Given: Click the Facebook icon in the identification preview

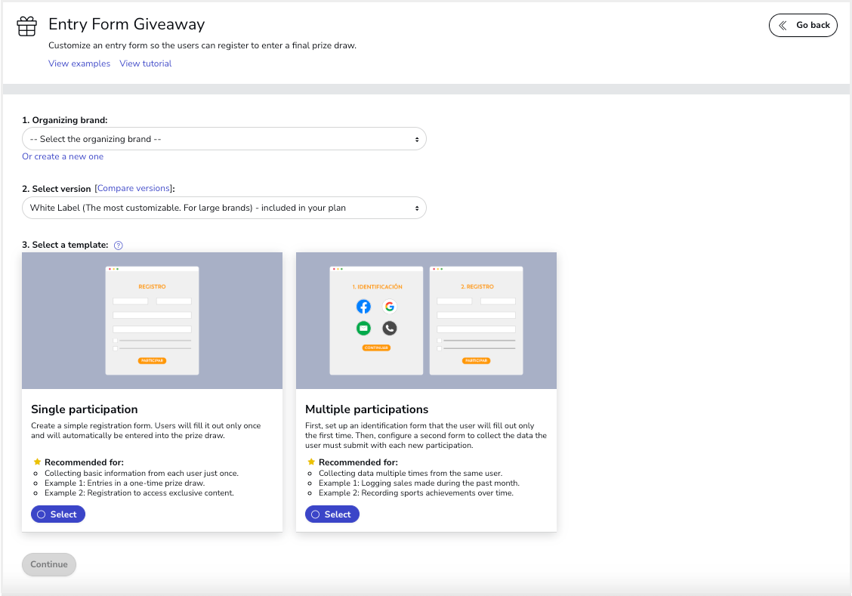Looking at the screenshot, I should click(364, 307).
